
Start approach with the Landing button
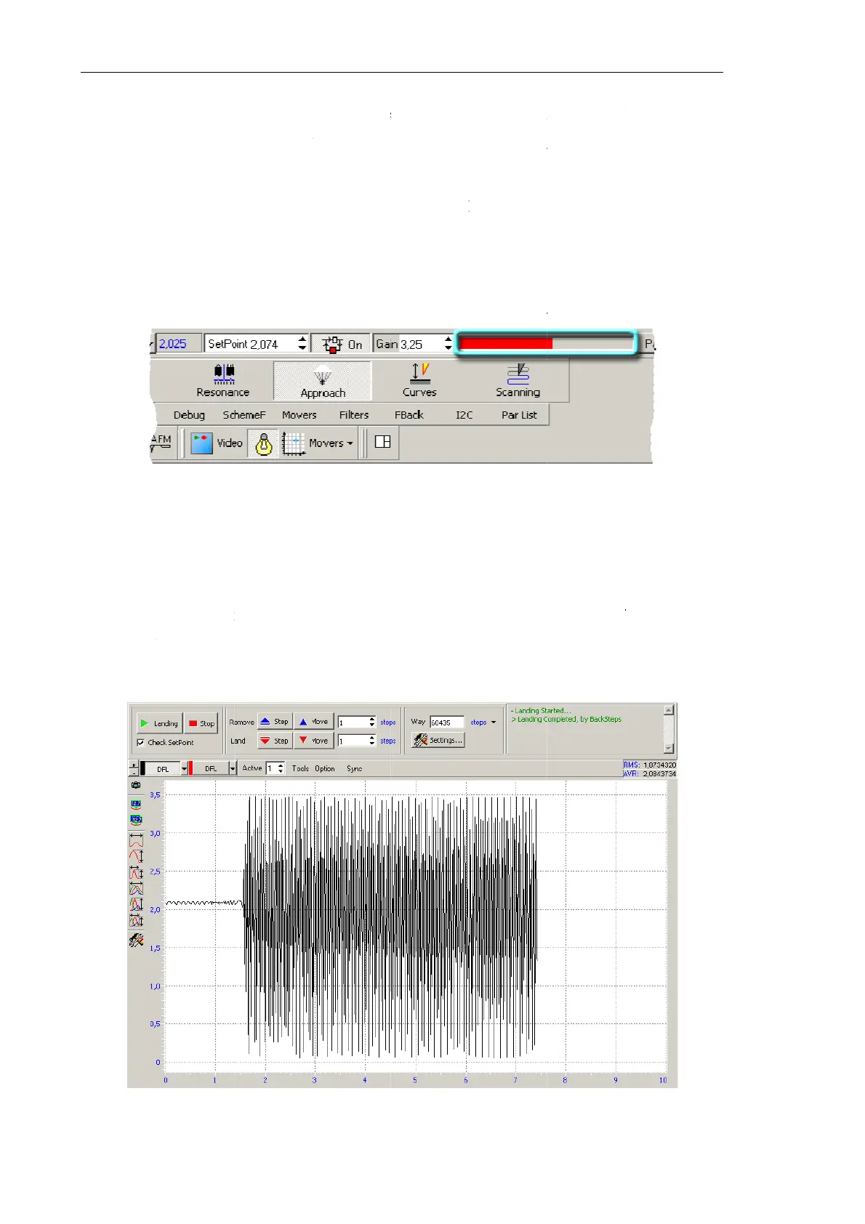point(159,723)
